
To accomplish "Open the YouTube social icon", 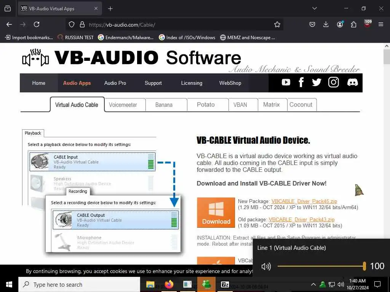I will [286, 82].
